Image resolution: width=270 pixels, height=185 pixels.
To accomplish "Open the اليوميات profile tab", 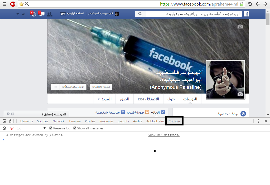I will coord(190,99).
